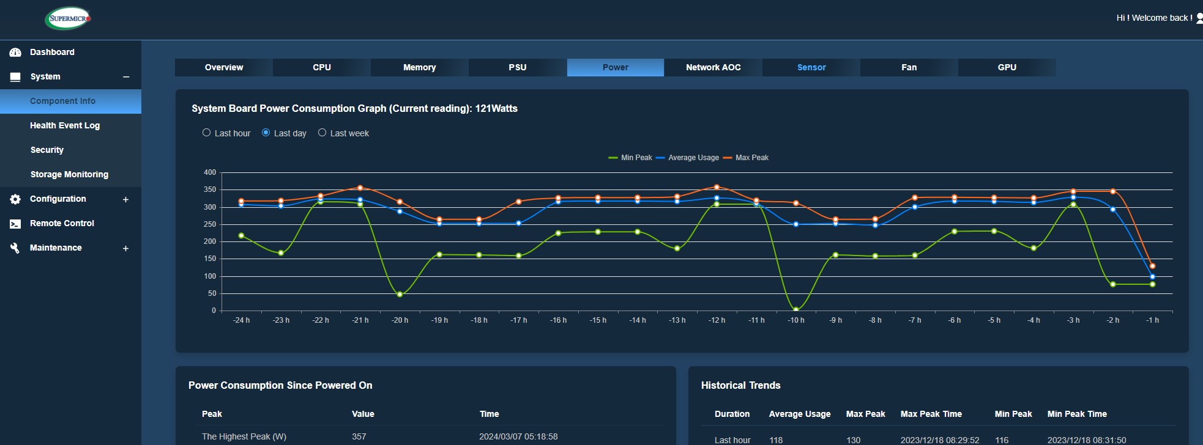Click the Max Peak point at -12 h

tap(717, 187)
